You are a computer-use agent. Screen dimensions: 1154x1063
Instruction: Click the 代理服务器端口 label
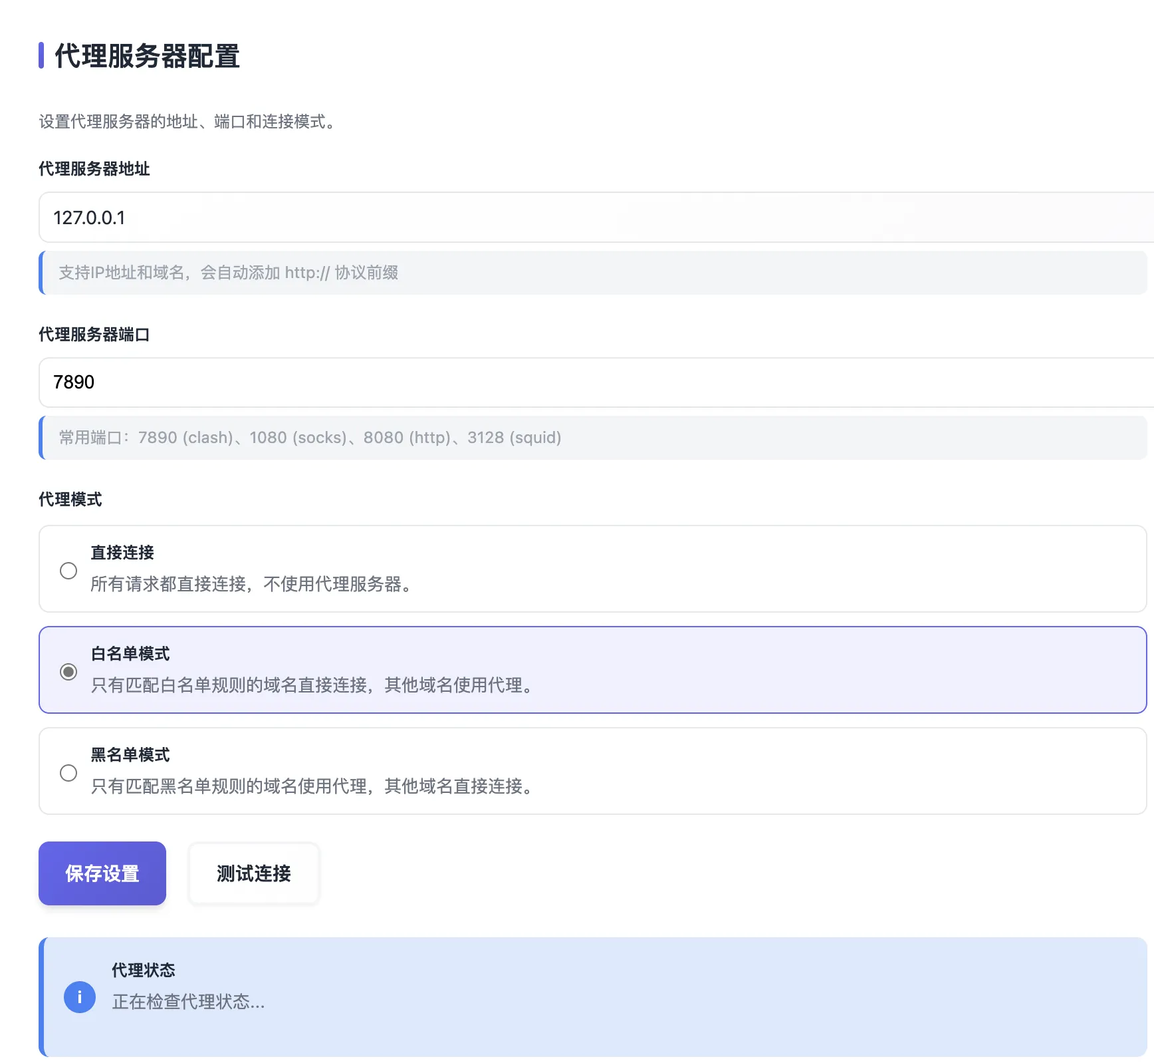[x=94, y=335]
